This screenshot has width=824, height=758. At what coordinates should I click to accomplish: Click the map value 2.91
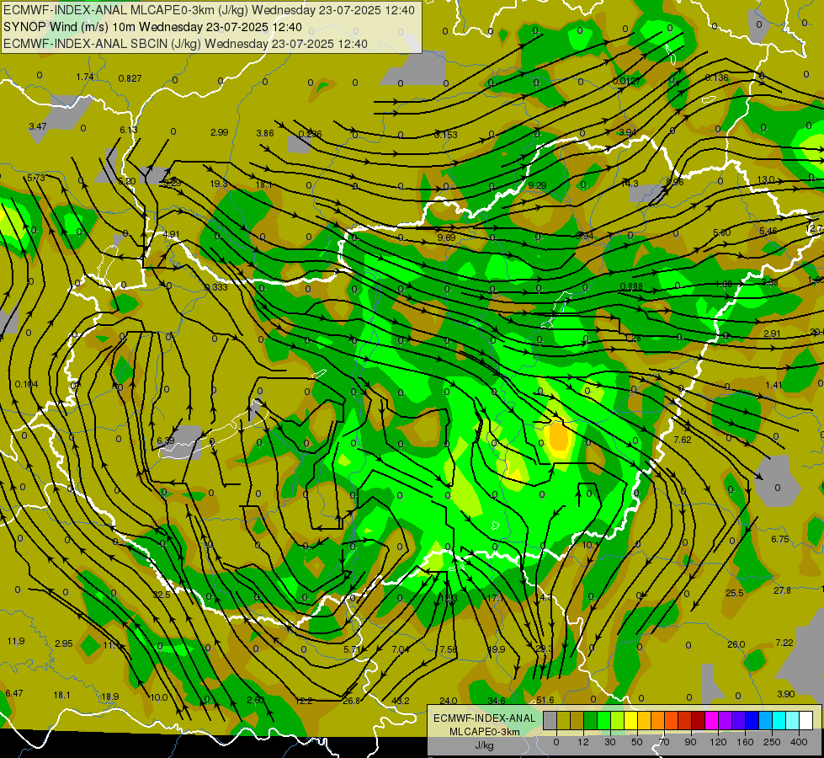(x=772, y=334)
